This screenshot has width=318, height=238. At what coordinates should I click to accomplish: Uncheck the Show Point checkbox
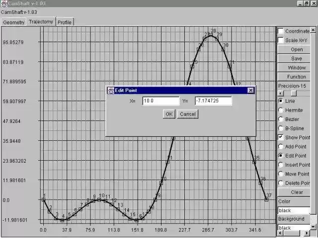click(x=281, y=137)
